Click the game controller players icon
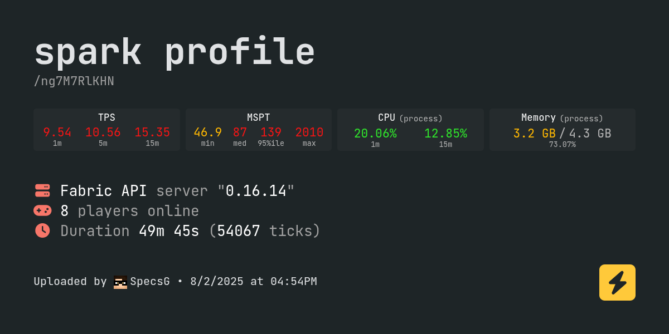This screenshot has width=669, height=334. (x=42, y=210)
